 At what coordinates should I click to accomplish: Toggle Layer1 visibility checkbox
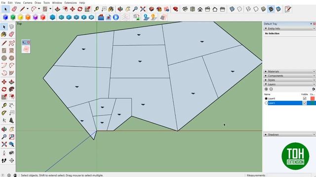(x=305, y=103)
